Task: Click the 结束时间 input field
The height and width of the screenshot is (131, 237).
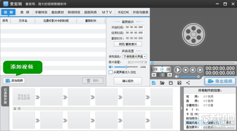Action: click(x=134, y=33)
